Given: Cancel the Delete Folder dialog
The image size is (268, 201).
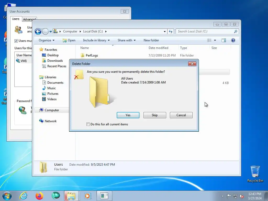Looking at the screenshot, I should [x=181, y=115].
